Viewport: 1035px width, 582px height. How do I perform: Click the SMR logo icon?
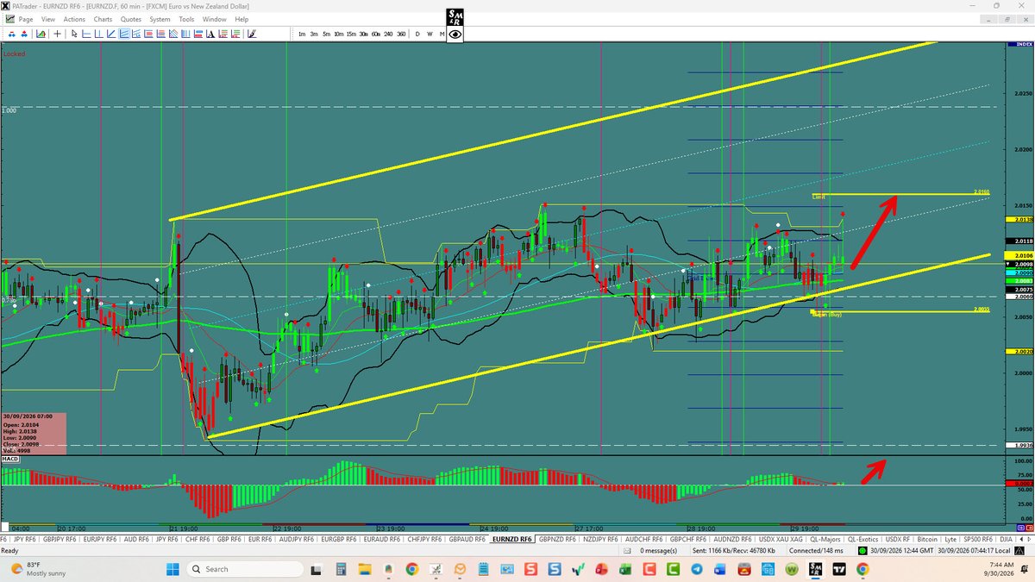click(x=455, y=17)
